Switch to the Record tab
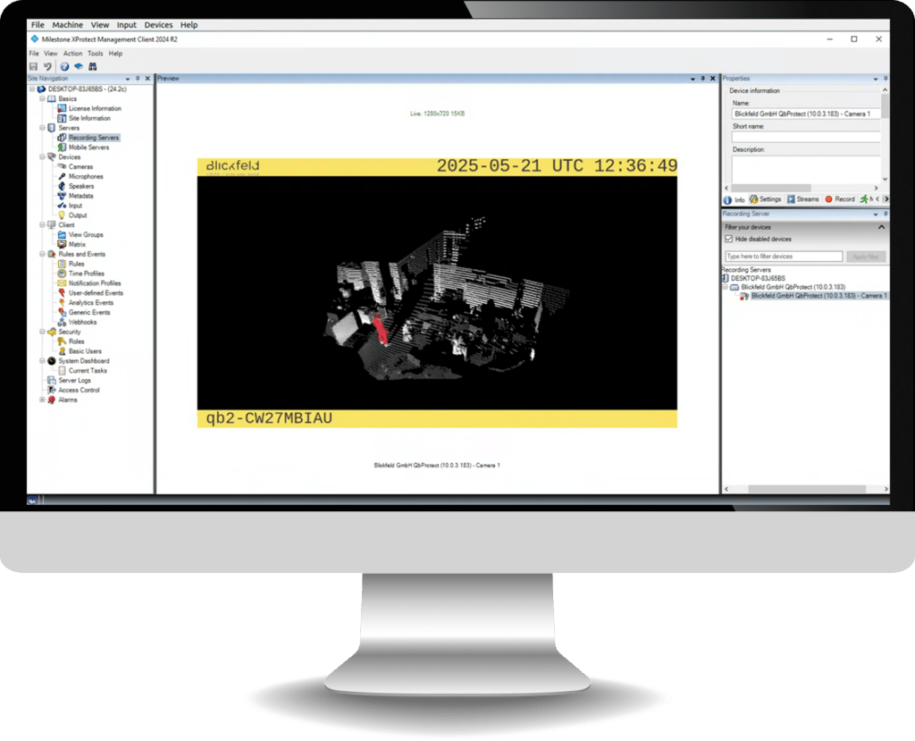 tap(840, 199)
